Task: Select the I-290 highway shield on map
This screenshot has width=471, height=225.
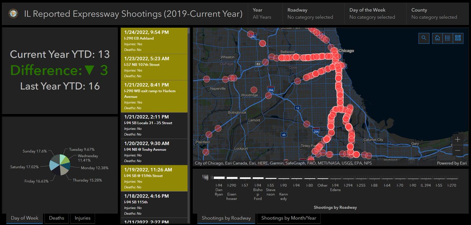Action: coord(253,36)
